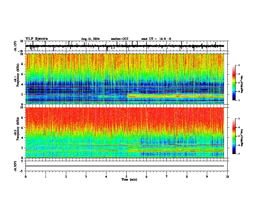Click the bright emission band onset in ch.1 spectrogram
The image size is (256, 198).
[127, 96]
